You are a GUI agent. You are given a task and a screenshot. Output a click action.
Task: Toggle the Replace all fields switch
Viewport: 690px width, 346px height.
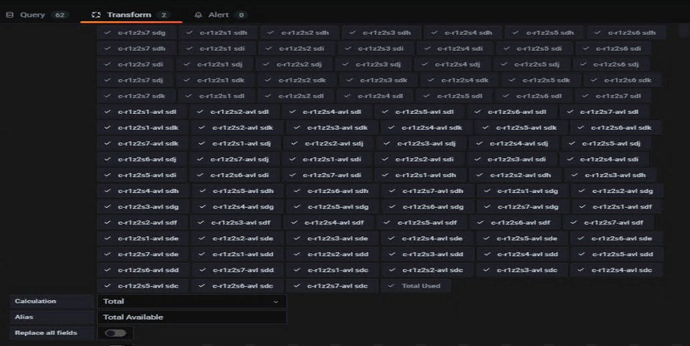[x=116, y=333]
